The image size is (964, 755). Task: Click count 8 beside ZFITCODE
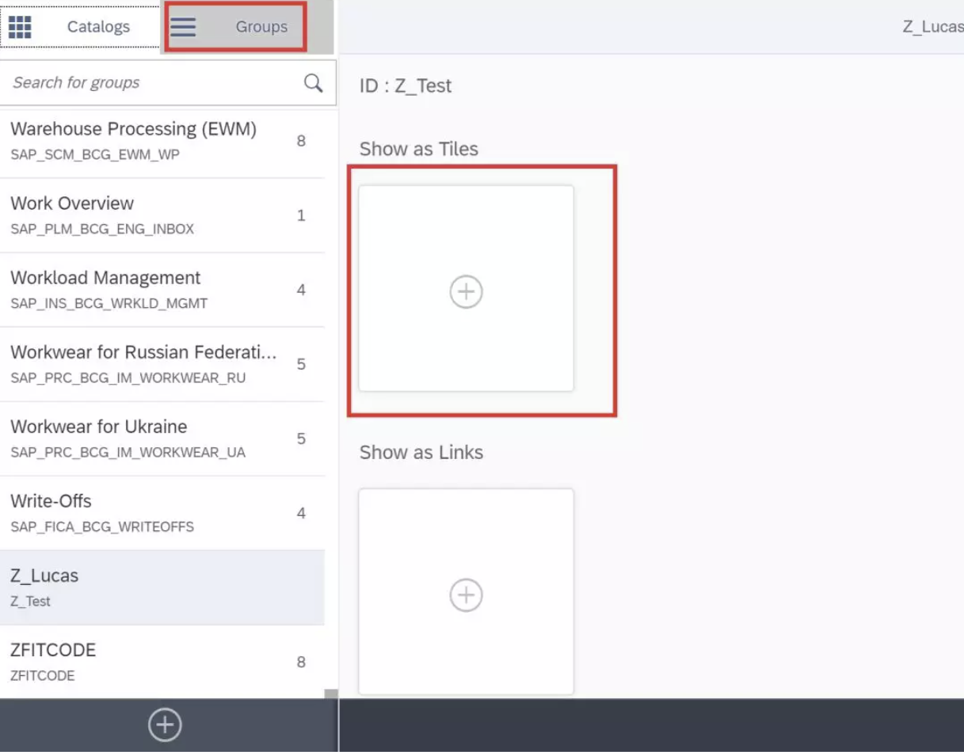tap(301, 662)
